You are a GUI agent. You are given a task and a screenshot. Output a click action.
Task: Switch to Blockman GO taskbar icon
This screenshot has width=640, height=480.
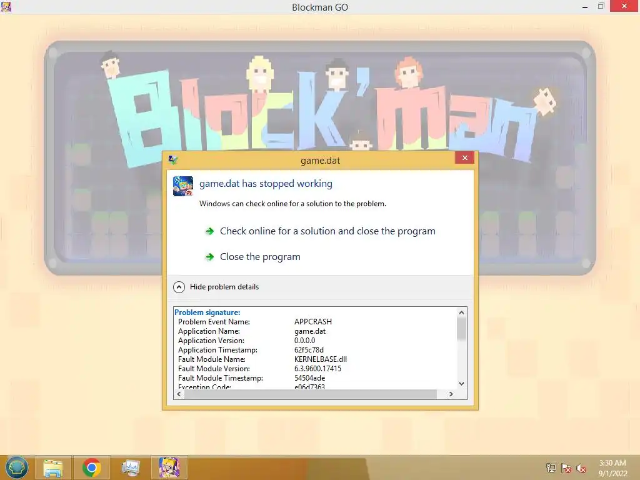169,467
